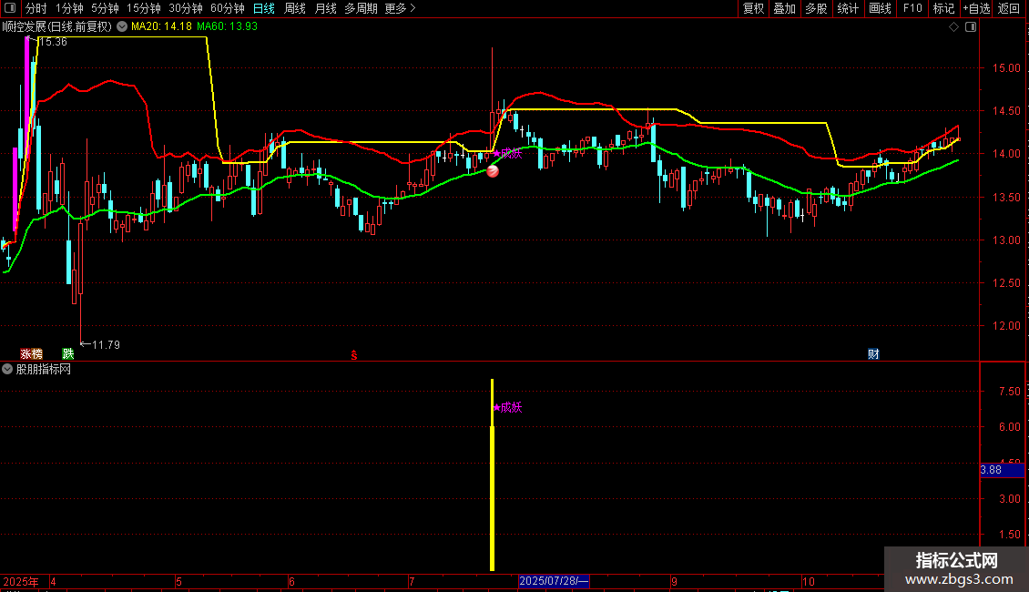The width and height of the screenshot is (1029, 592).
Task: Click the 涨榜 marker tag
Action: (x=32, y=353)
